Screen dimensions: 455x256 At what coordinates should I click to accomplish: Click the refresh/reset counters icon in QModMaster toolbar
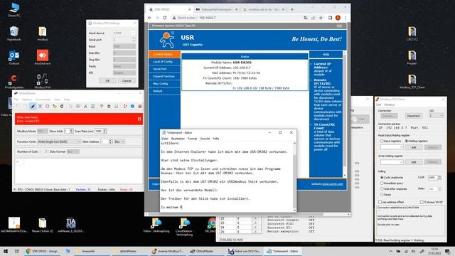pos(62,107)
